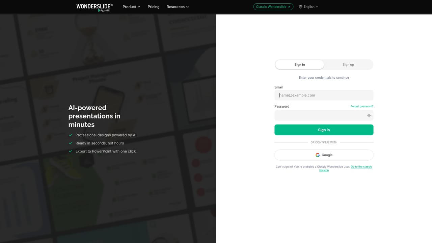Switch to the Sign up tab
Image resolution: width=432 pixels, height=243 pixels.
[348, 64]
